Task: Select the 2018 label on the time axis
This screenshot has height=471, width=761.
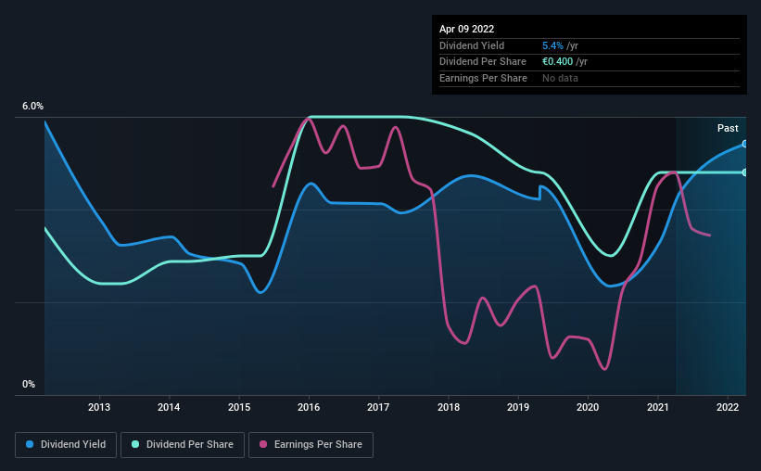Action: point(449,407)
